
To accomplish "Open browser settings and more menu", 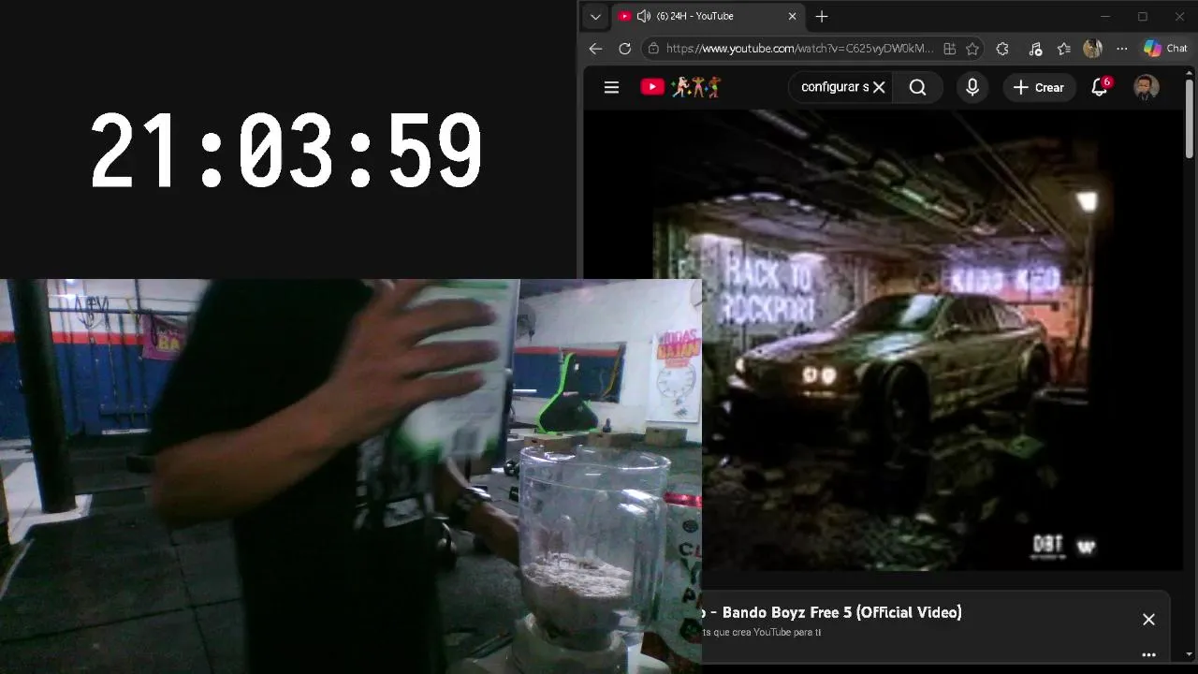I will pos(1121,49).
